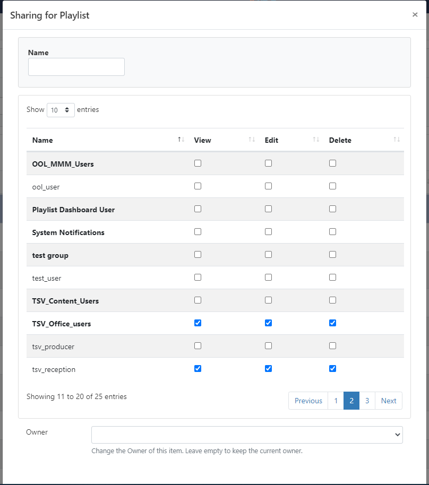Open the Owner selection dropdown

[x=247, y=435]
